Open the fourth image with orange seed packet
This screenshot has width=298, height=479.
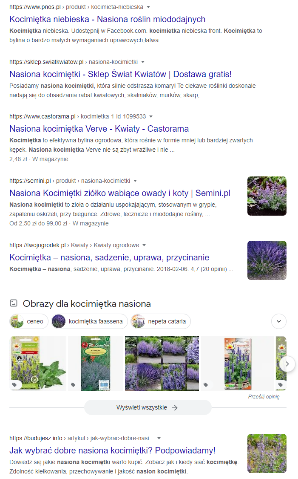pyautogui.click(x=237, y=364)
